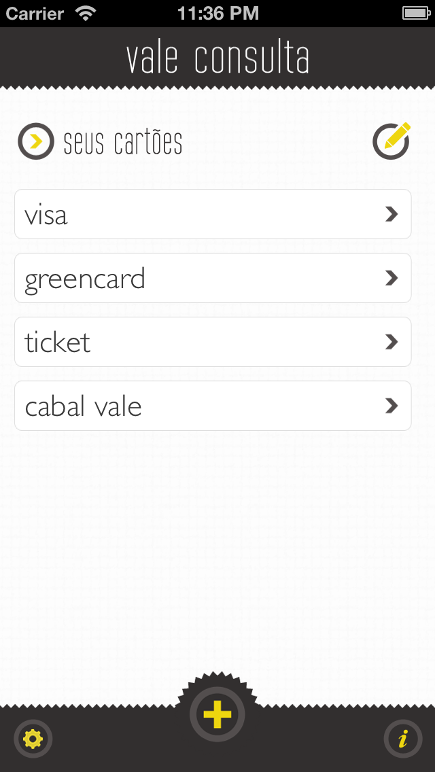Screen dimensions: 435x772
Task: Open settings via the gear icon
Action: [33, 739]
